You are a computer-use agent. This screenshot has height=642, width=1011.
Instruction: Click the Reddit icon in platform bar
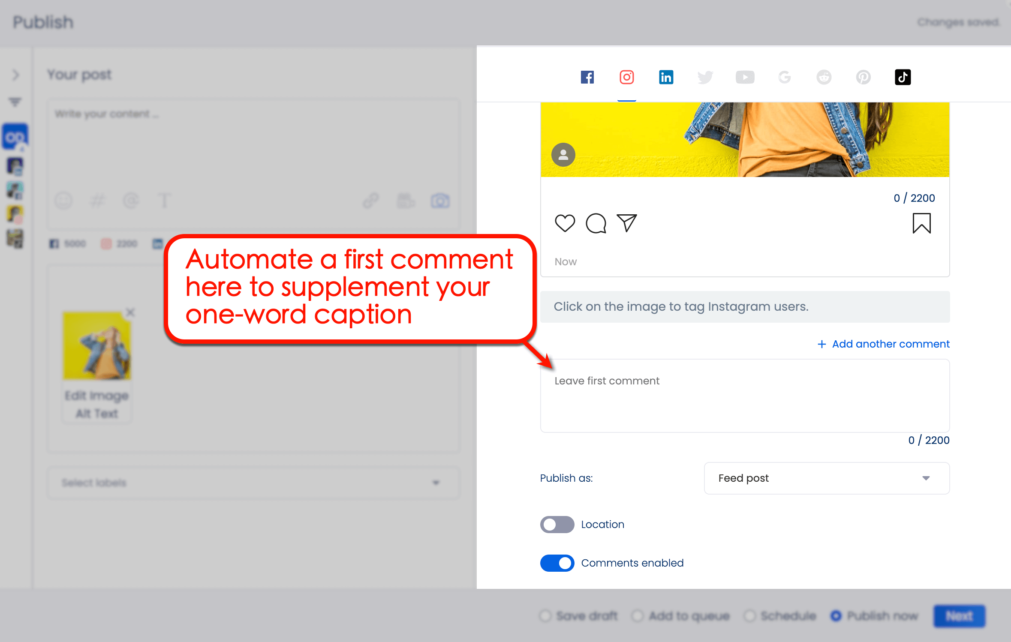(x=822, y=77)
